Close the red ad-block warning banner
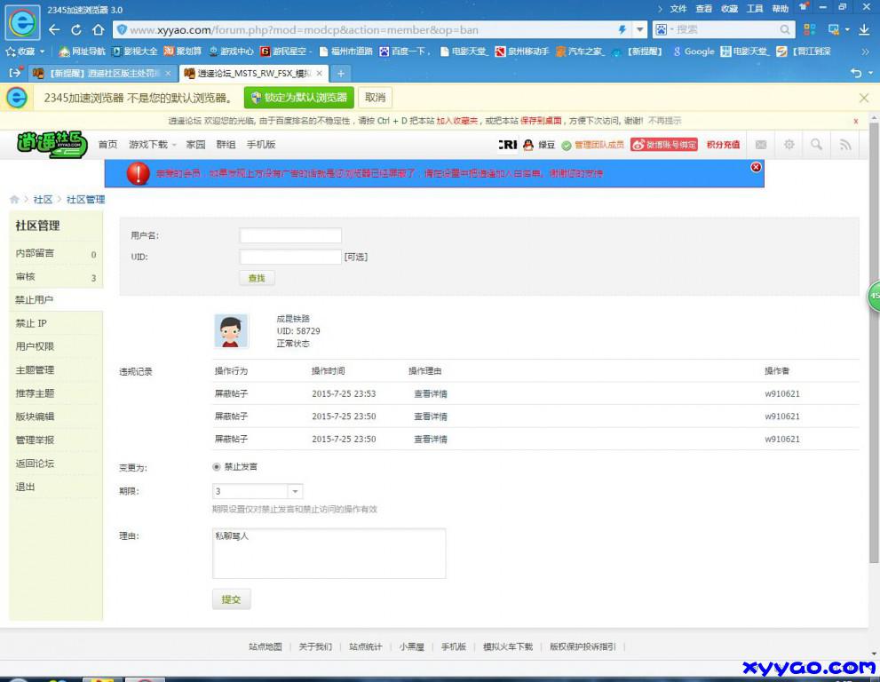880x682 pixels. (756, 167)
